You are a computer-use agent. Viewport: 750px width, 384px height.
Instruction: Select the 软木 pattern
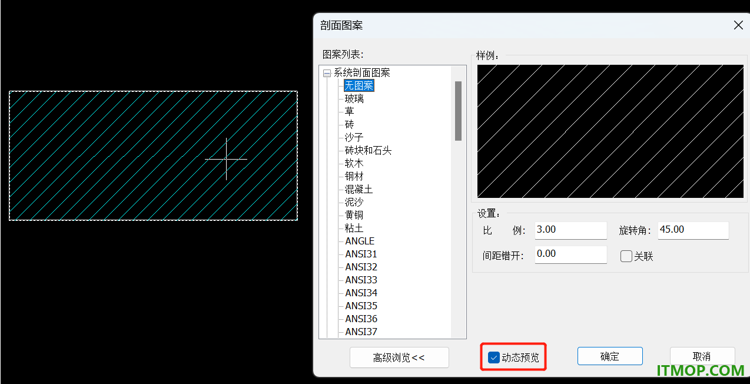click(354, 163)
